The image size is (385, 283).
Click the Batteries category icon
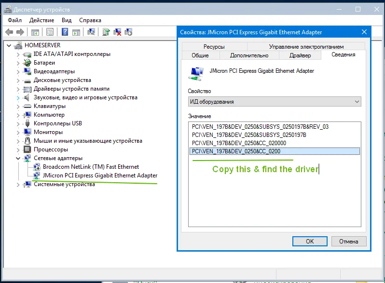(27, 63)
